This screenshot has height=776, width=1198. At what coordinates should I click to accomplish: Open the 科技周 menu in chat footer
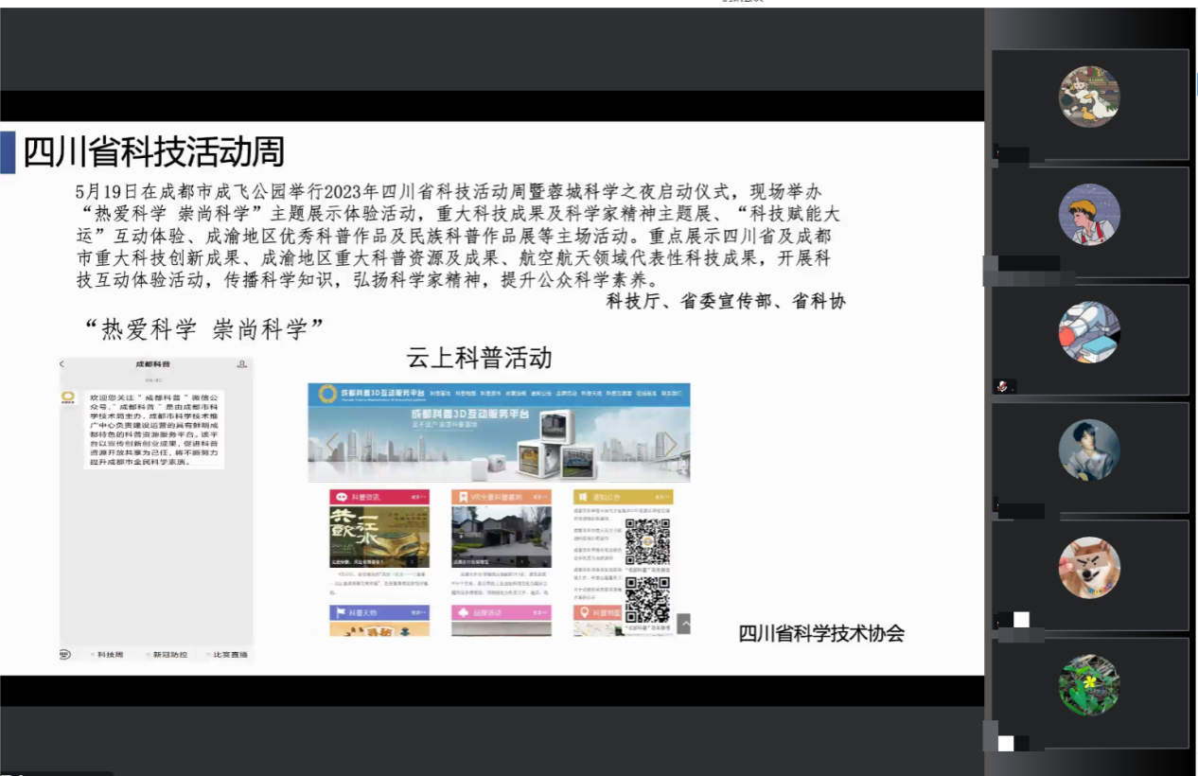tap(107, 655)
